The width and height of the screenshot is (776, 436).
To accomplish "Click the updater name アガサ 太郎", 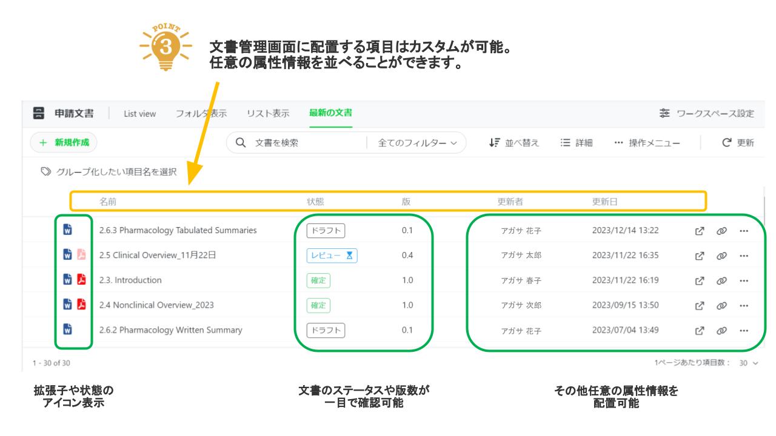I will click(521, 256).
